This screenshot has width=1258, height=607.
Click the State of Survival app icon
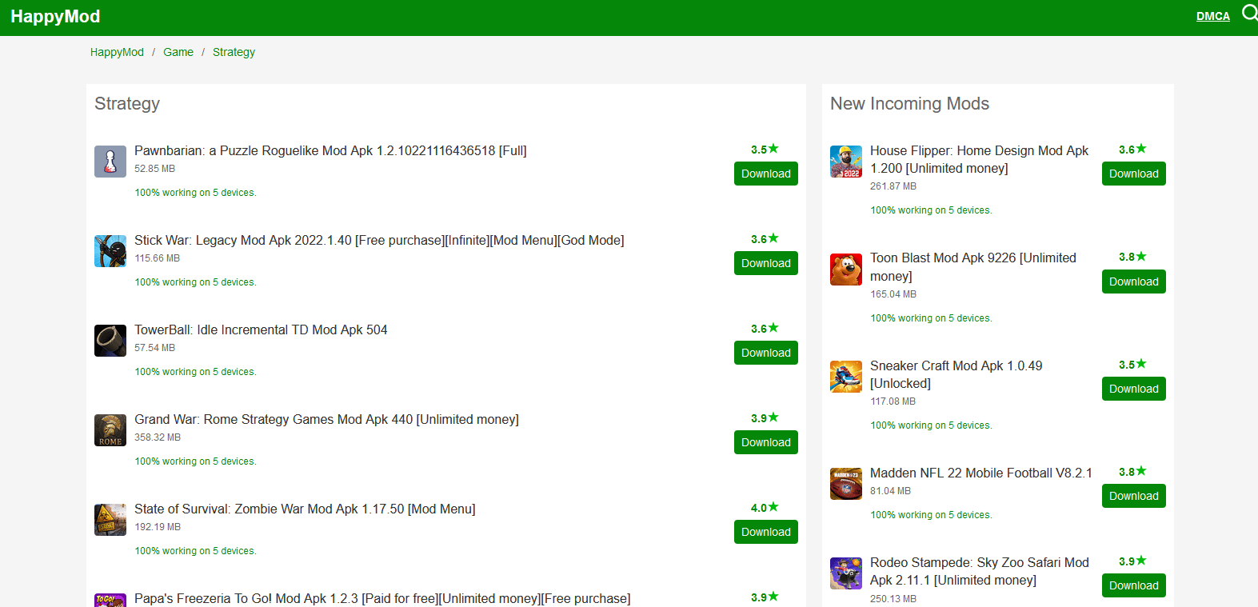[110, 520]
